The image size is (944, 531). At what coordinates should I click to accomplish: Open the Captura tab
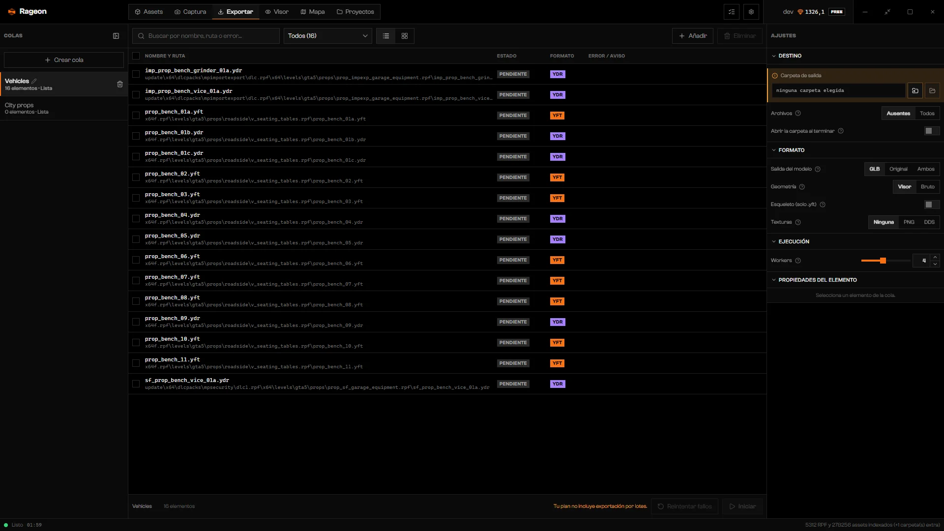pyautogui.click(x=190, y=12)
